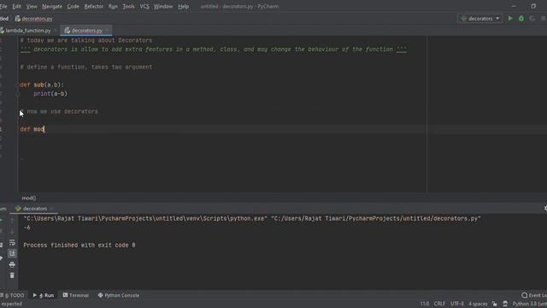Image resolution: width=547 pixels, height=308 pixels.
Task: Open the View menu
Action: [x=32, y=6]
